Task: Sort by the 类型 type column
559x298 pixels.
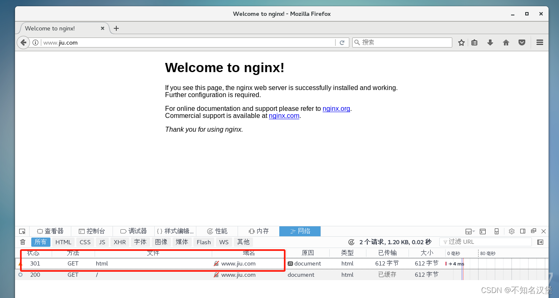Action: coord(347,253)
